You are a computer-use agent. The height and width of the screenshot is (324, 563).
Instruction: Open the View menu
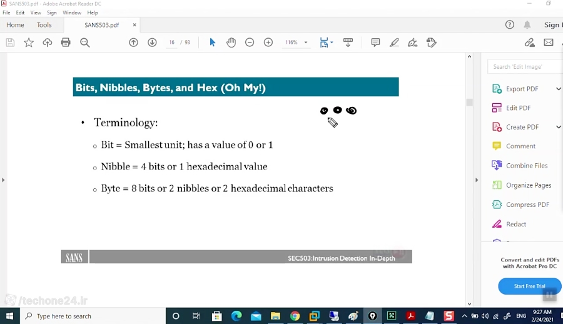(36, 13)
